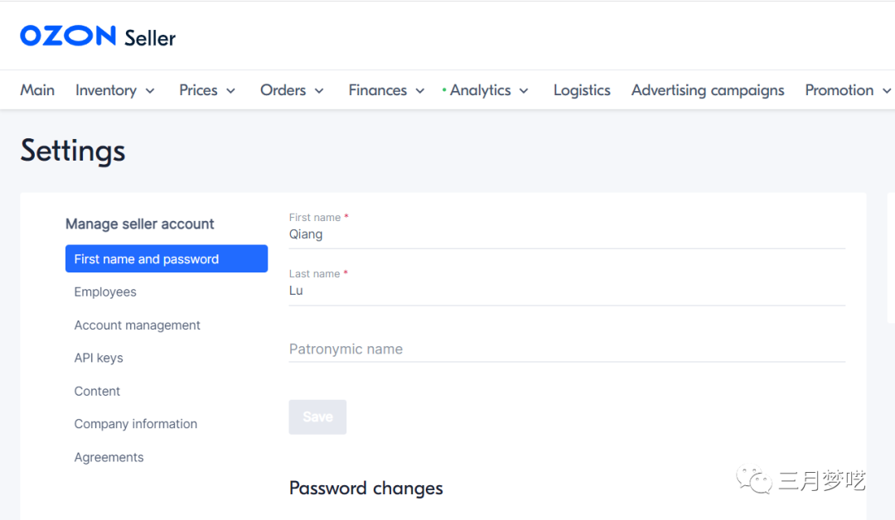Viewport: 895px width, 520px height.
Task: Open Advertising campaigns page
Action: click(x=708, y=90)
